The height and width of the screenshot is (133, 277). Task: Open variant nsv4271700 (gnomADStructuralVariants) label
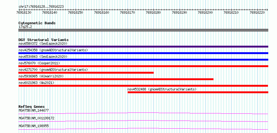click(53, 70)
